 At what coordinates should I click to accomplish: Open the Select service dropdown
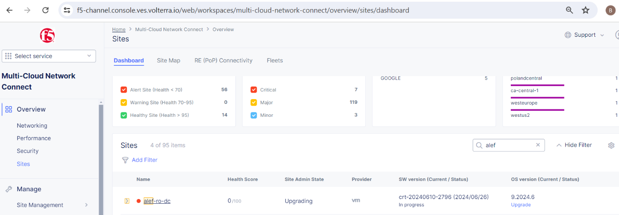[49, 56]
